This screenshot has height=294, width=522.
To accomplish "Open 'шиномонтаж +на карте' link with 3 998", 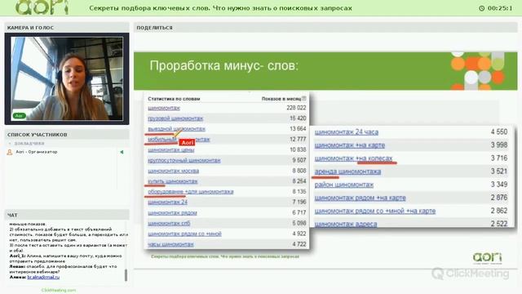I will (350, 145).
